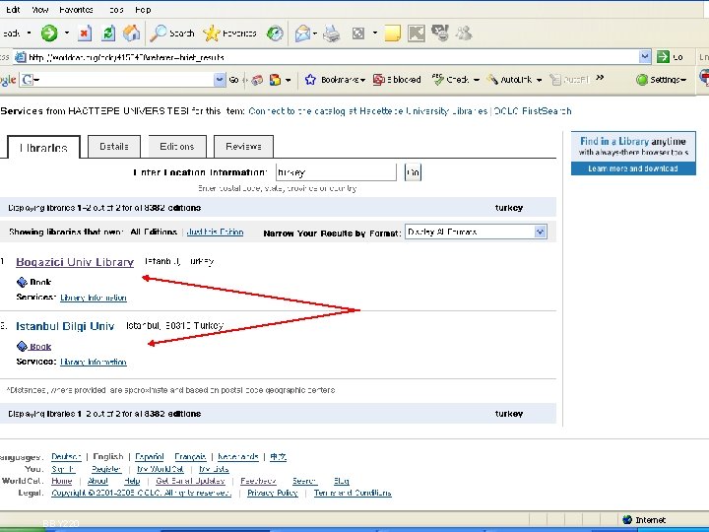Switch to the Details tab
The height and width of the screenshot is (532, 709).
(x=114, y=147)
